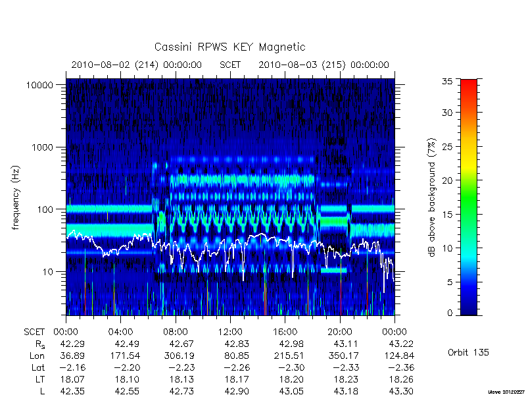526x395 pixels.
Task: Select Rs value 42.83
Action: [x=237, y=344]
